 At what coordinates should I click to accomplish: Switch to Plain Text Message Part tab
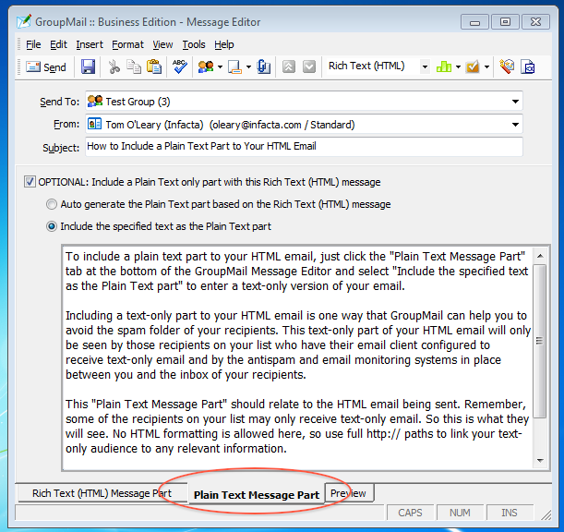coord(257,495)
